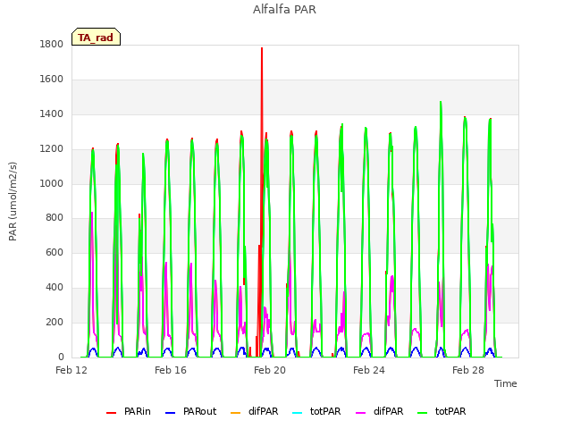
Task: Click the 1200 y-axis tick label
Action: [x=52, y=149]
